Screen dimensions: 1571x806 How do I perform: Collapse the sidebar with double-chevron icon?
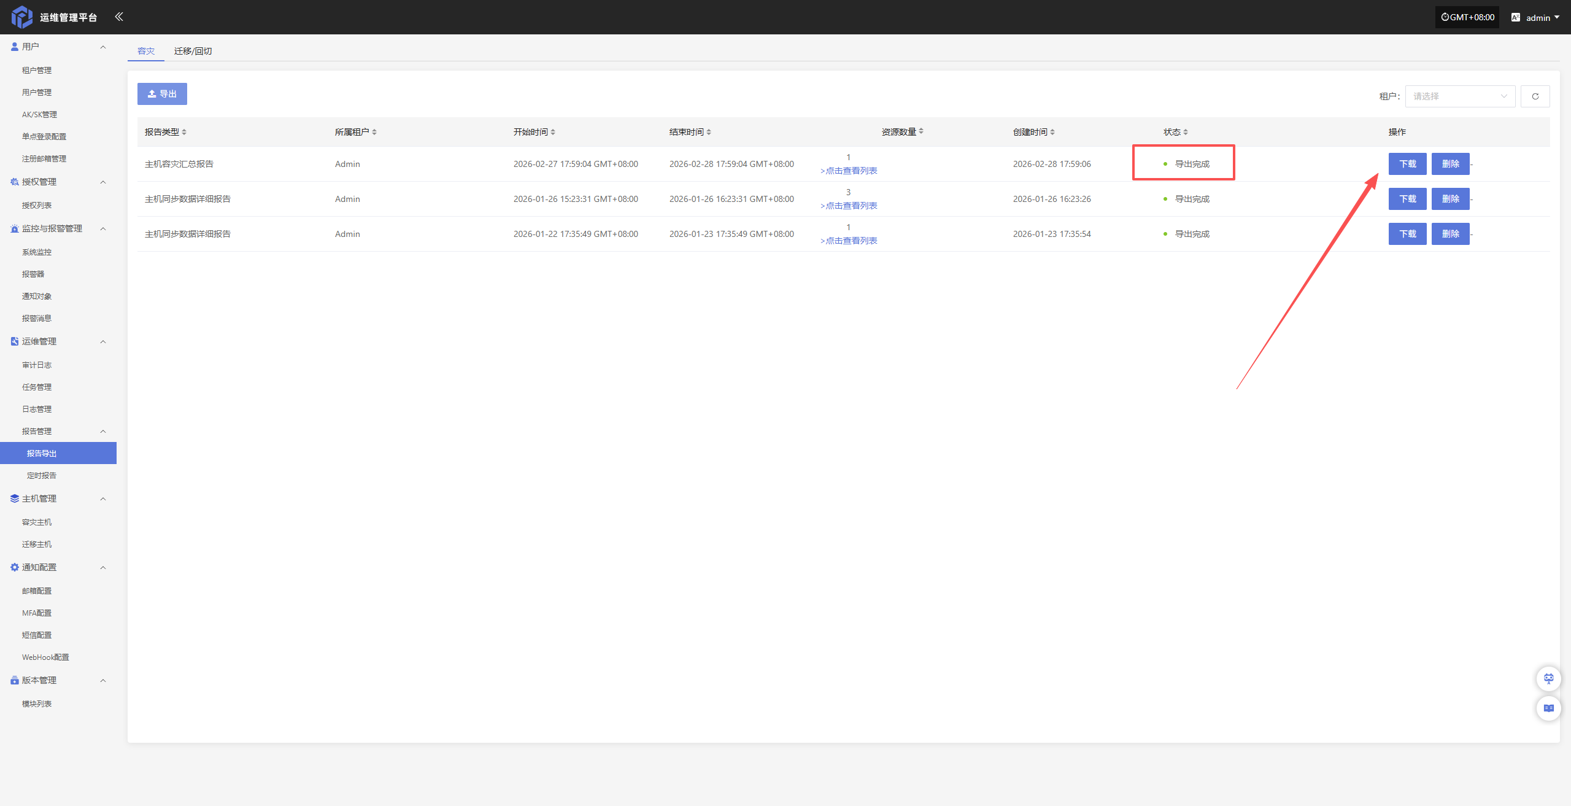pyautogui.click(x=119, y=17)
